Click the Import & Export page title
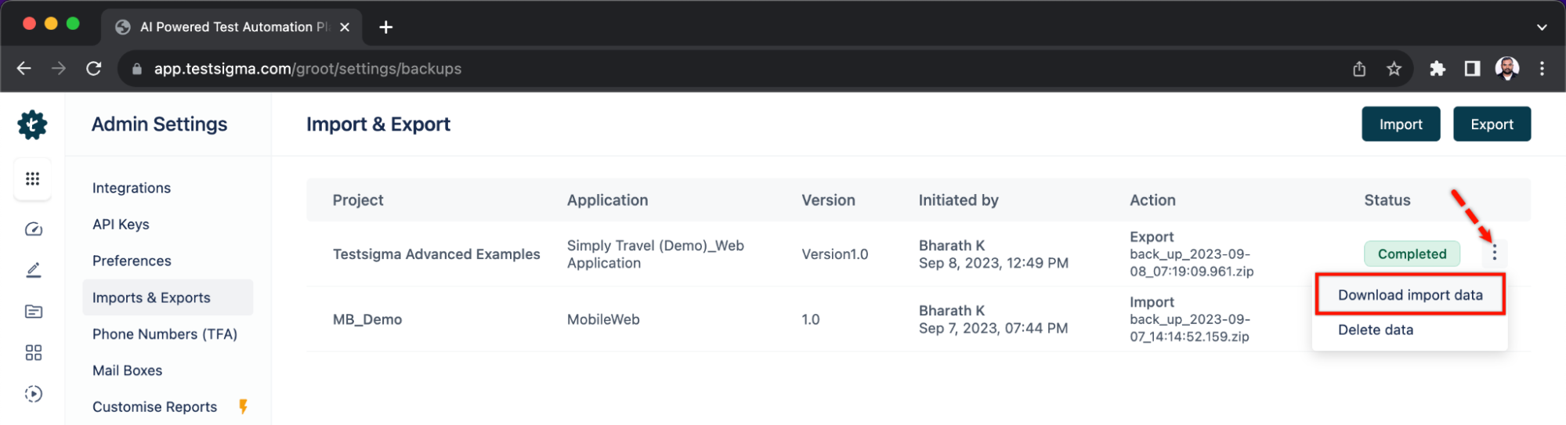 tap(378, 124)
